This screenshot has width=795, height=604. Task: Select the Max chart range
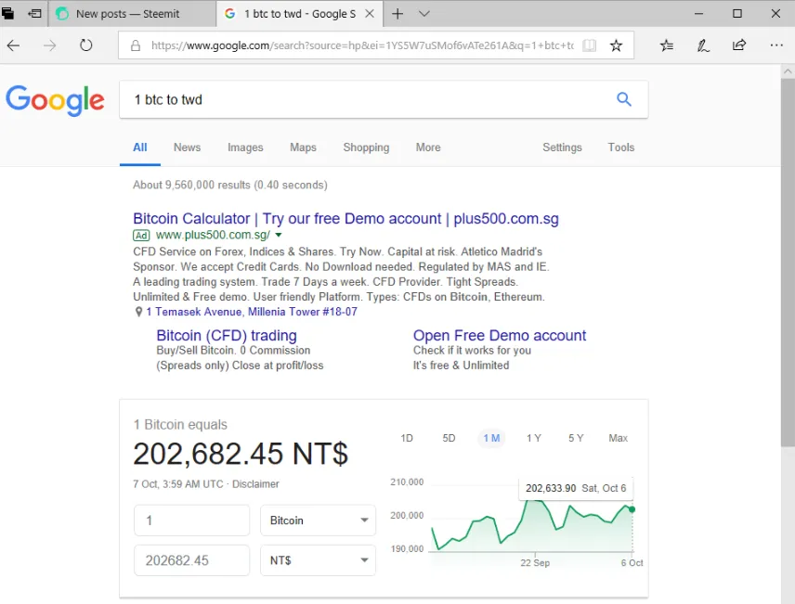(618, 438)
